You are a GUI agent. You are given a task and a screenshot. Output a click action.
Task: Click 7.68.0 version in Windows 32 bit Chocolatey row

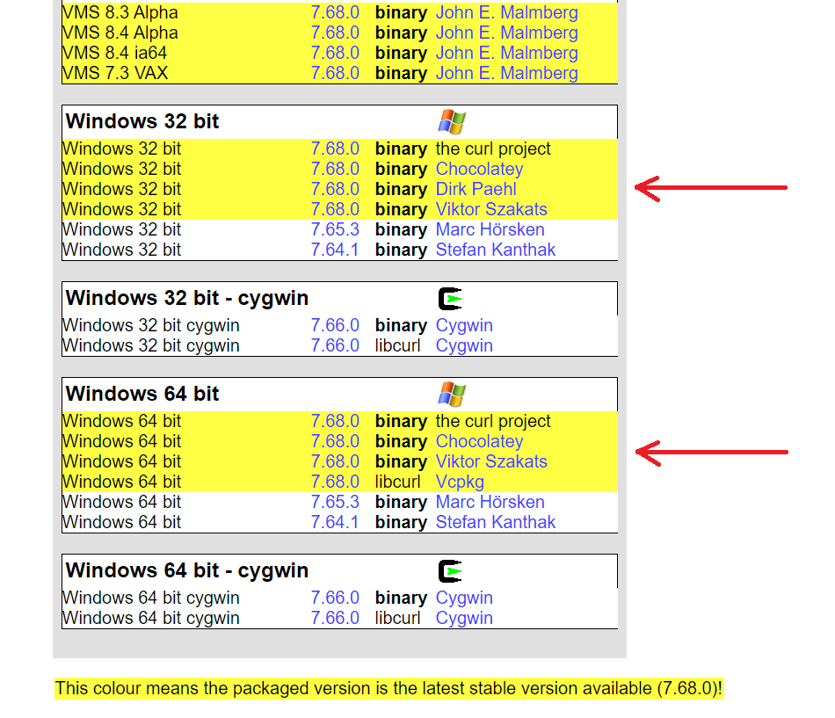335,169
